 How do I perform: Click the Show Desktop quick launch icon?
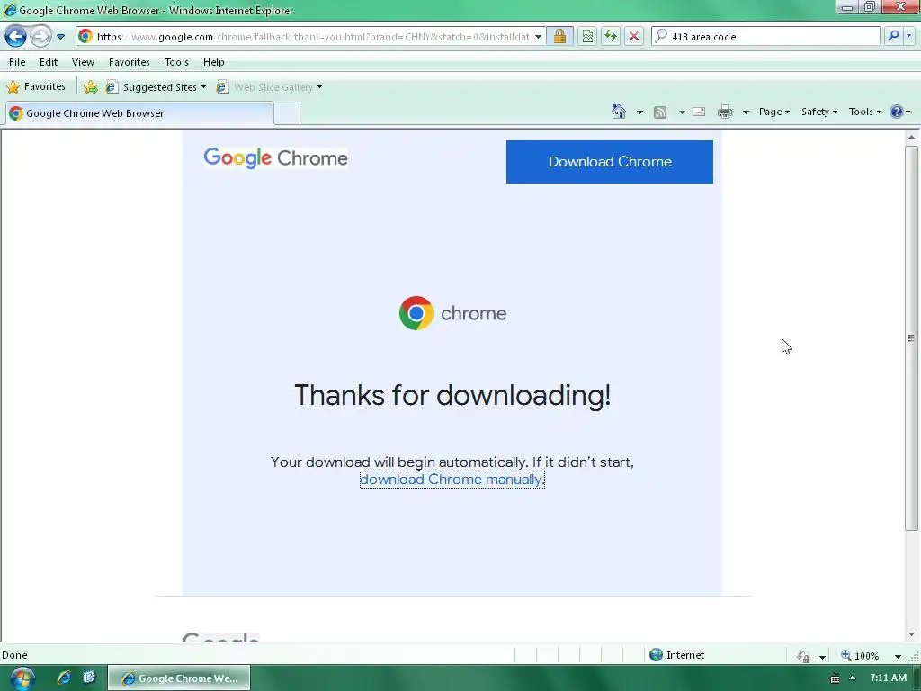click(89, 678)
